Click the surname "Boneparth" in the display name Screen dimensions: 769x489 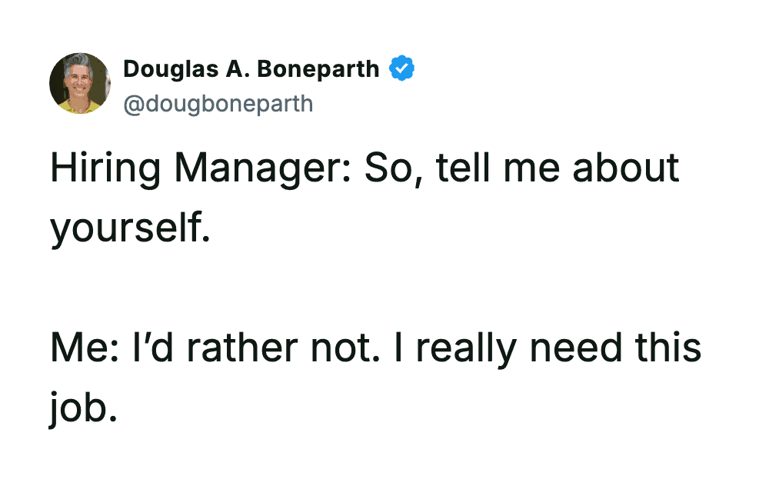[x=318, y=69]
